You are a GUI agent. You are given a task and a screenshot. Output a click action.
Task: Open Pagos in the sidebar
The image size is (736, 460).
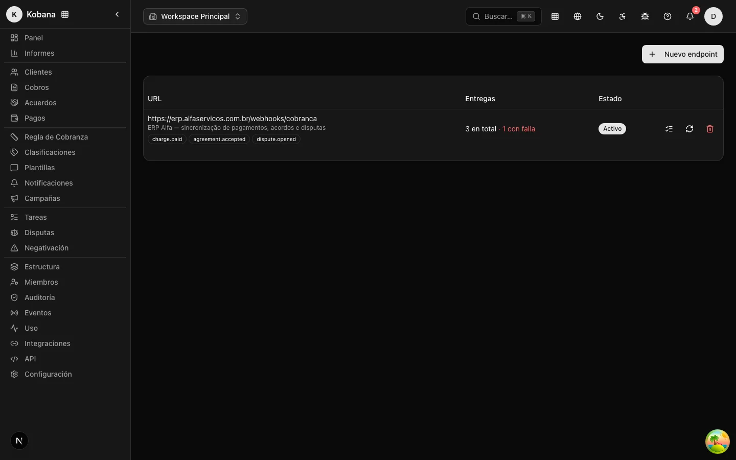coord(65,118)
